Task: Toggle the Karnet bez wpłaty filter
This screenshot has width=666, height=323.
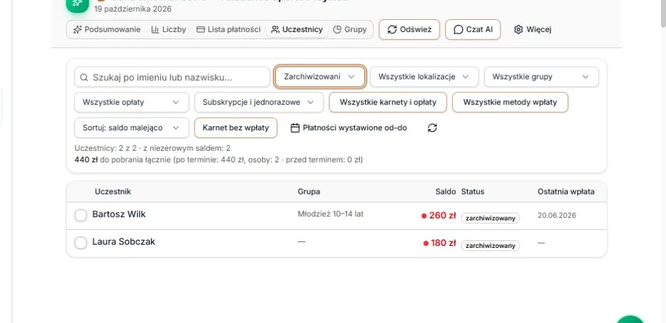Action: point(236,128)
